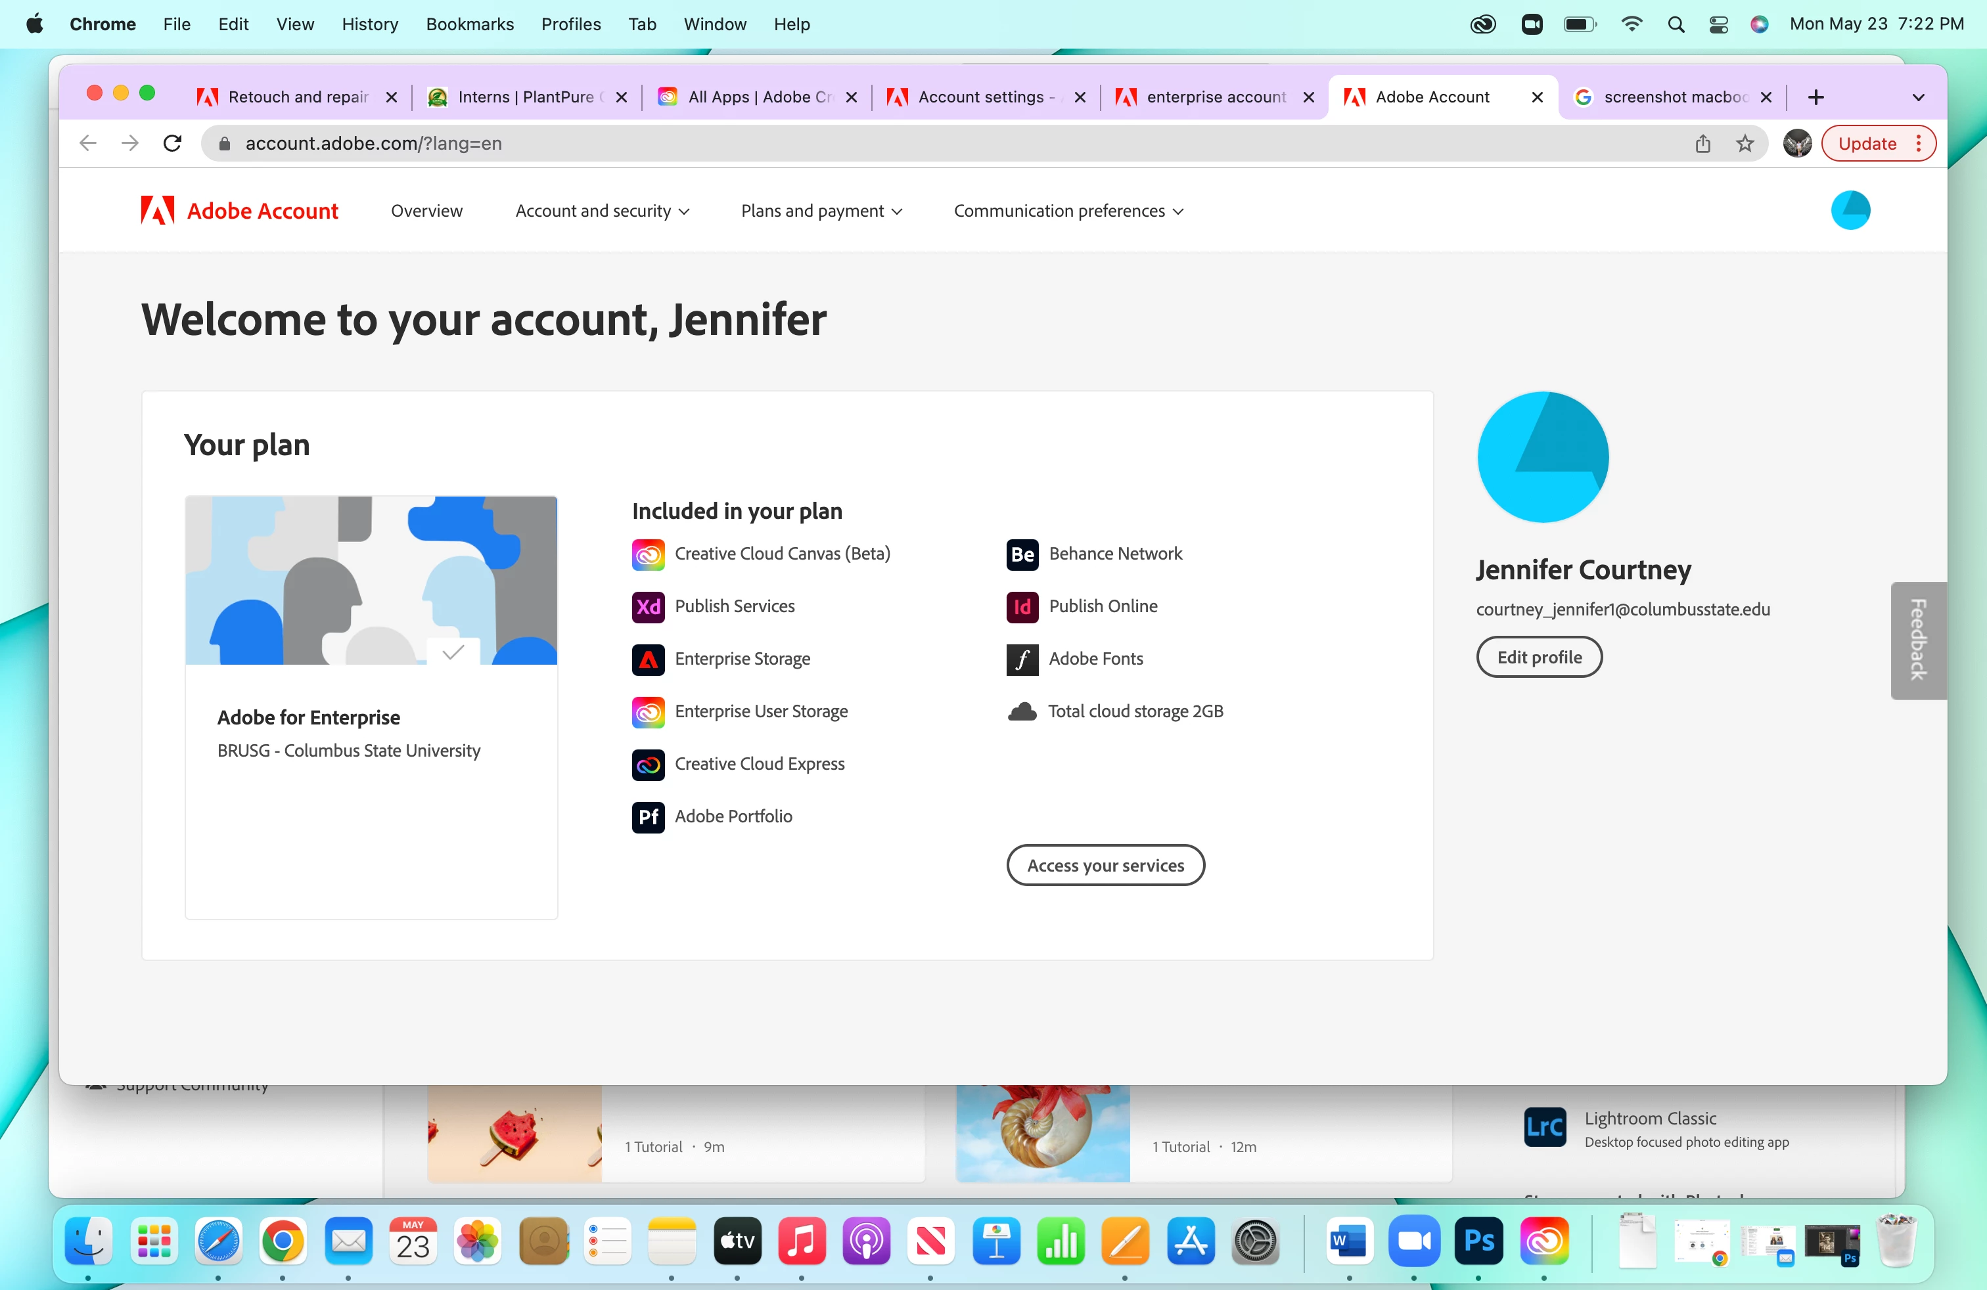Screen dimensions: 1987x1290
Task: Open the Bookmarks menu in the menu bar
Action: click(x=469, y=24)
